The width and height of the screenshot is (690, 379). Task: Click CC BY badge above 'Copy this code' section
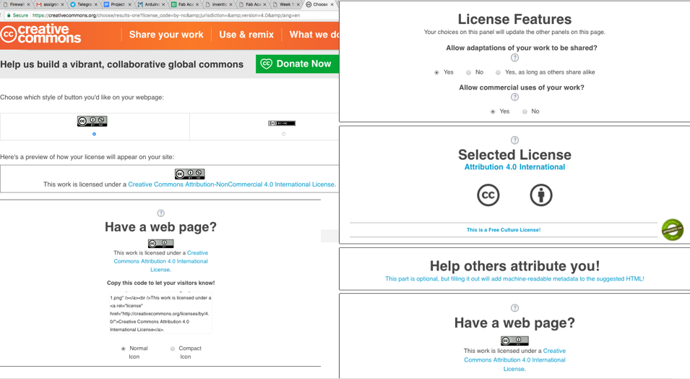point(160,243)
